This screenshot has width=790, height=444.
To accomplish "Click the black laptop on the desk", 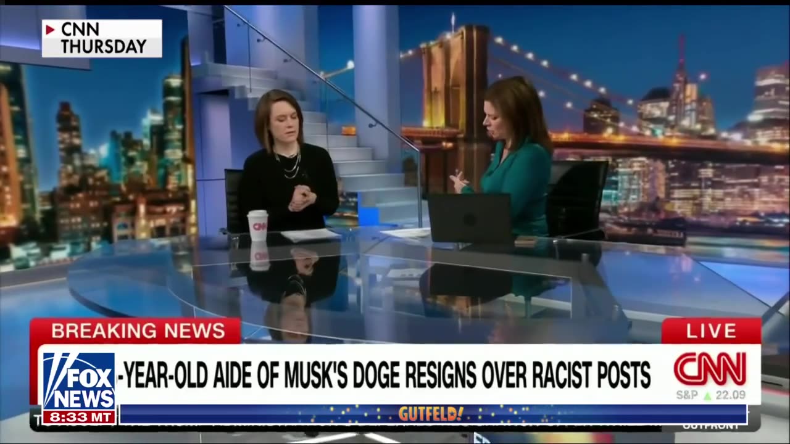I will (470, 218).
